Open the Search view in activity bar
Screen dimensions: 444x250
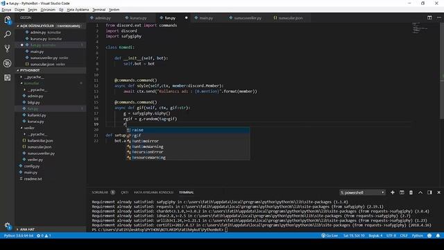click(x=8, y=34)
